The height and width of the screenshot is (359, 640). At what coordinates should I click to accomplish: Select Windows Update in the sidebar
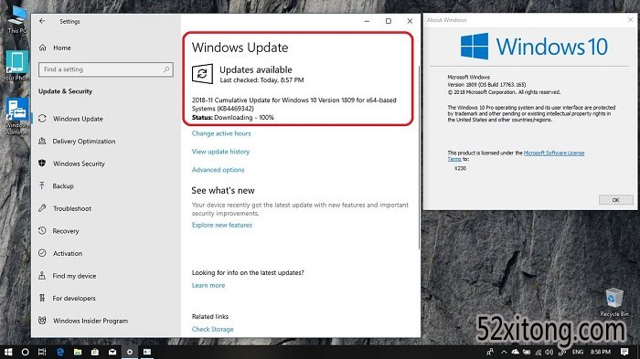(78, 119)
